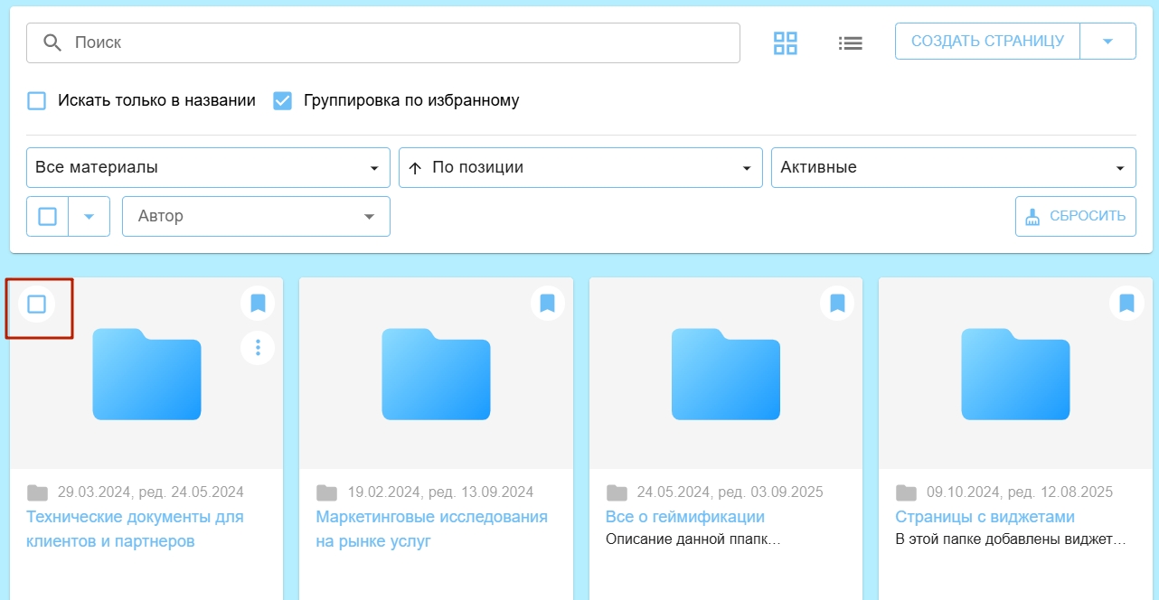
Task: Disable Группировка по избранному checkbox
Action: 283,100
